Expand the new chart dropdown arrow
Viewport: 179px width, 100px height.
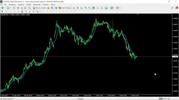tap(5, 8)
